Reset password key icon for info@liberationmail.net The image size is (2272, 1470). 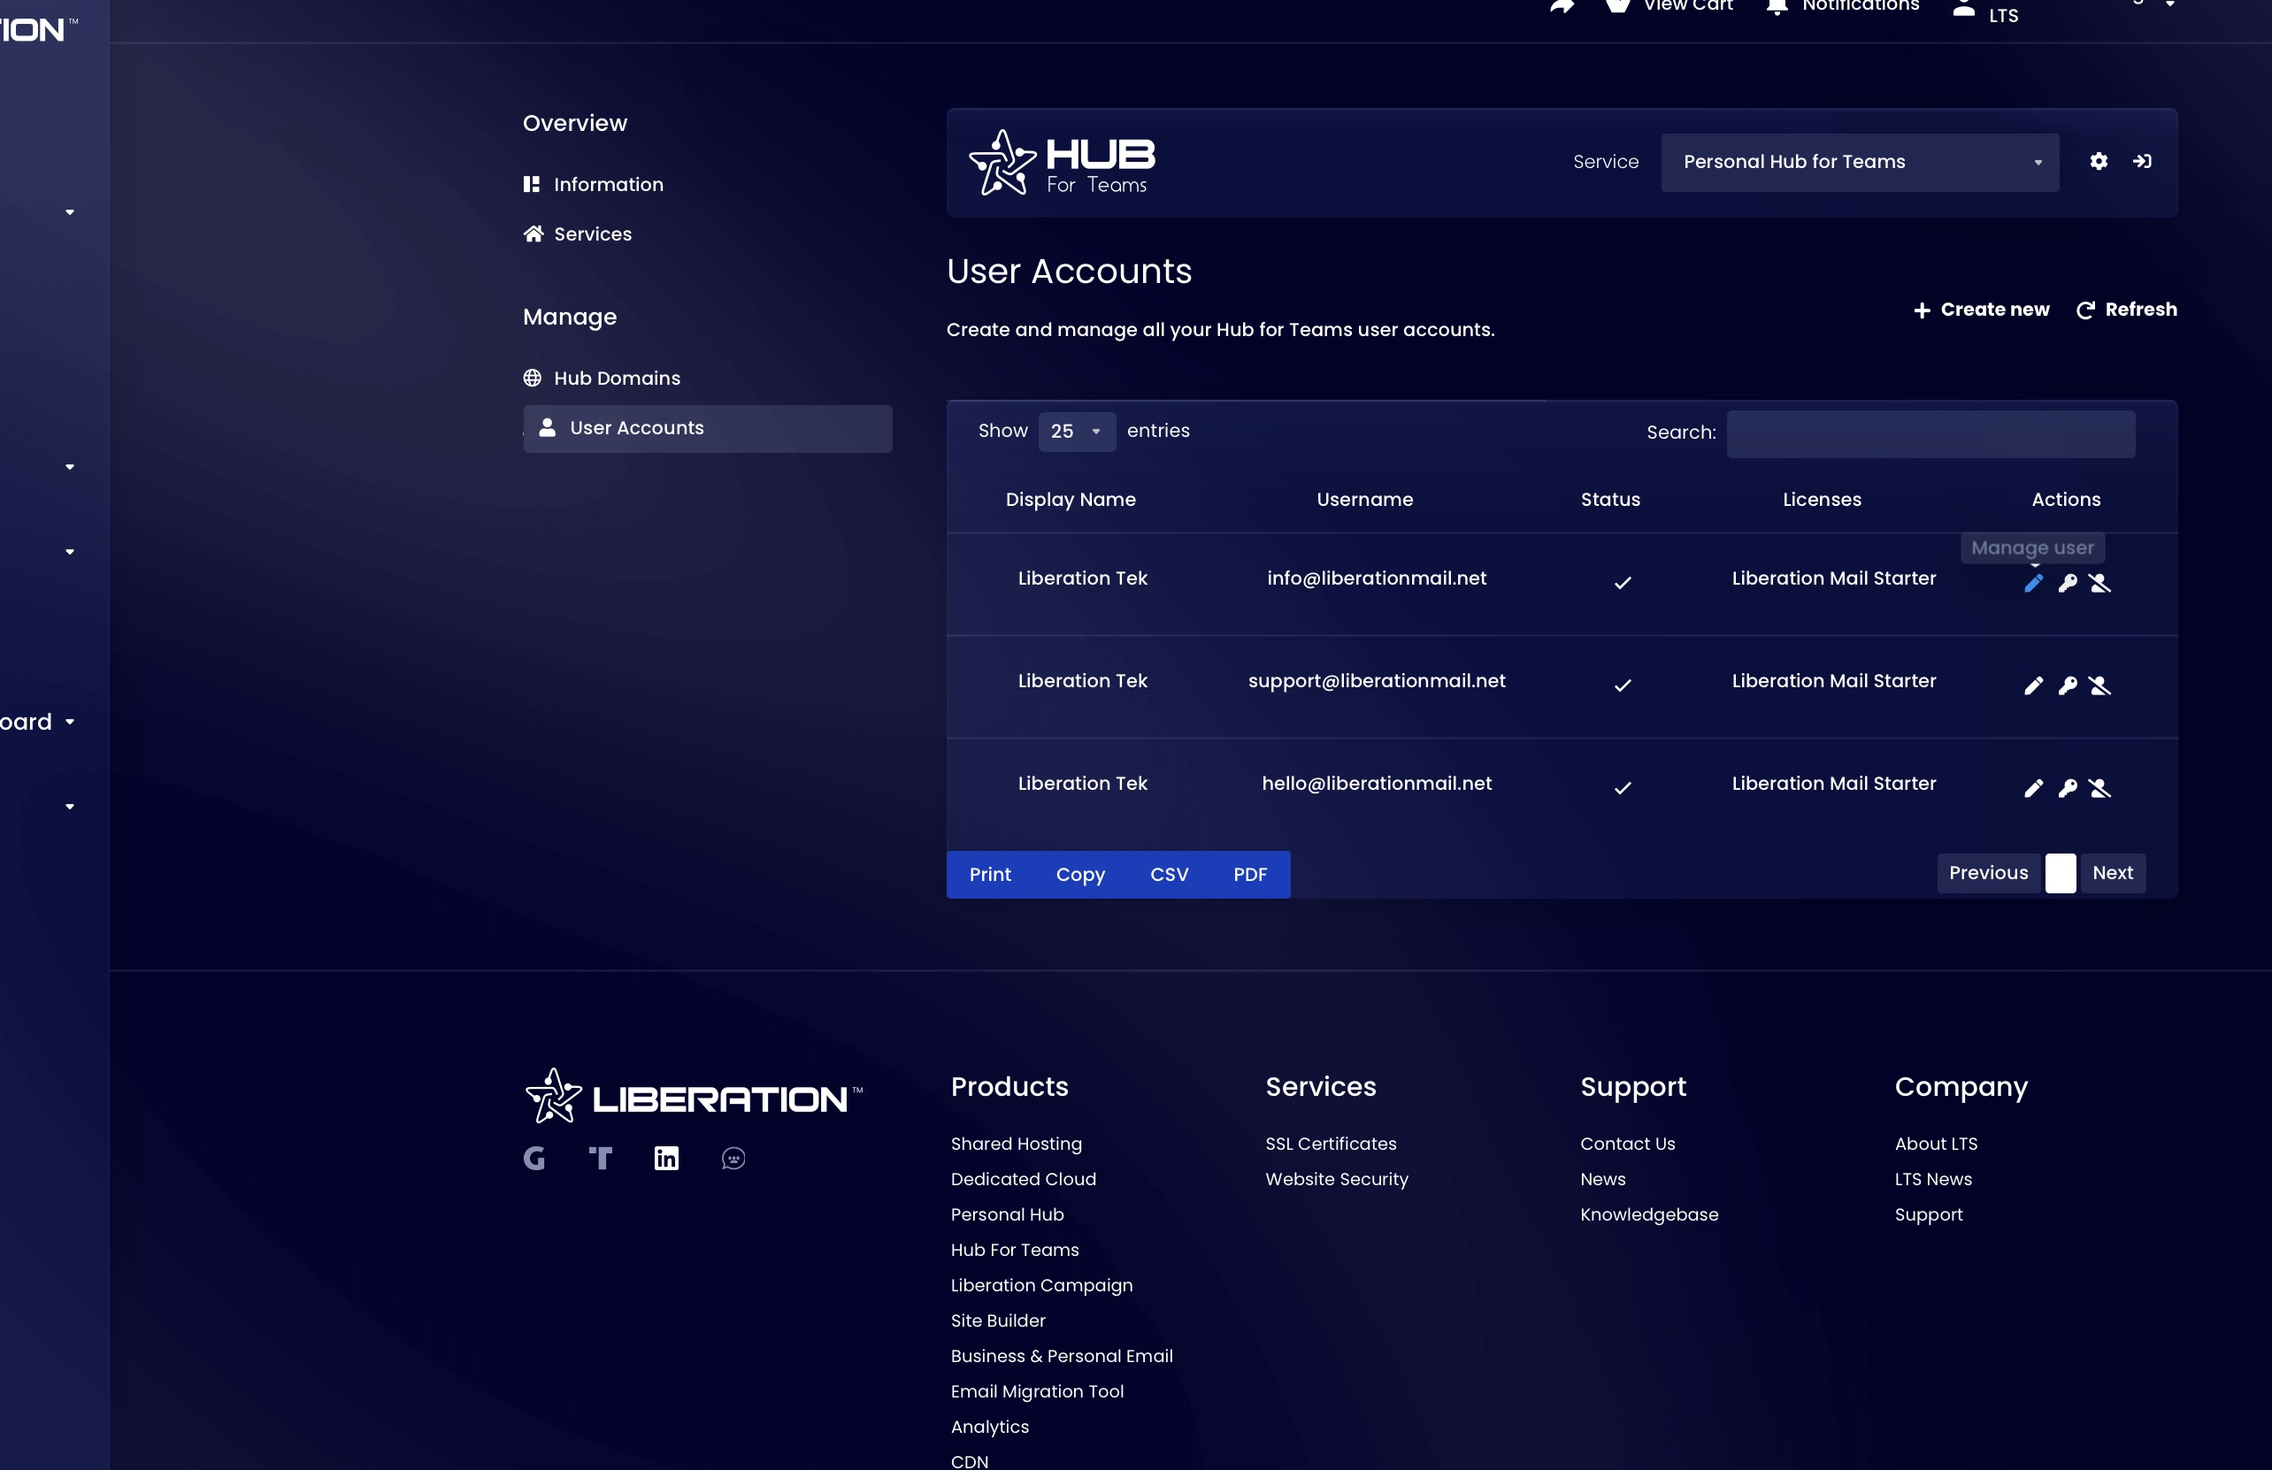pyautogui.click(x=2068, y=583)
